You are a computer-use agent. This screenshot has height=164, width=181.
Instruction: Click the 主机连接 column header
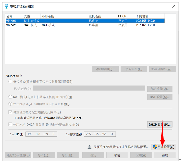(103, 16)
